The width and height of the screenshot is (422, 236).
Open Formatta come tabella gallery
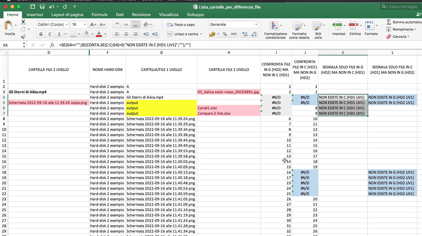(299, 30)
